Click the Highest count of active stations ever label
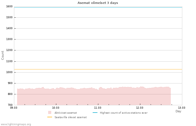 click(x=123, y=113)
